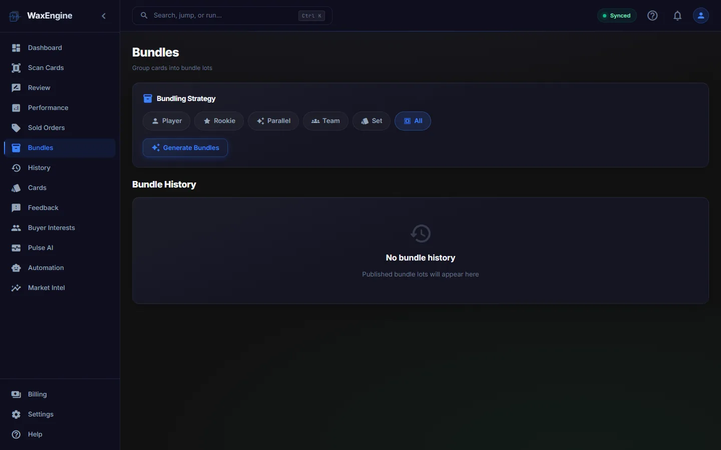Go to the Dashboard page

[x=60, y=48]
